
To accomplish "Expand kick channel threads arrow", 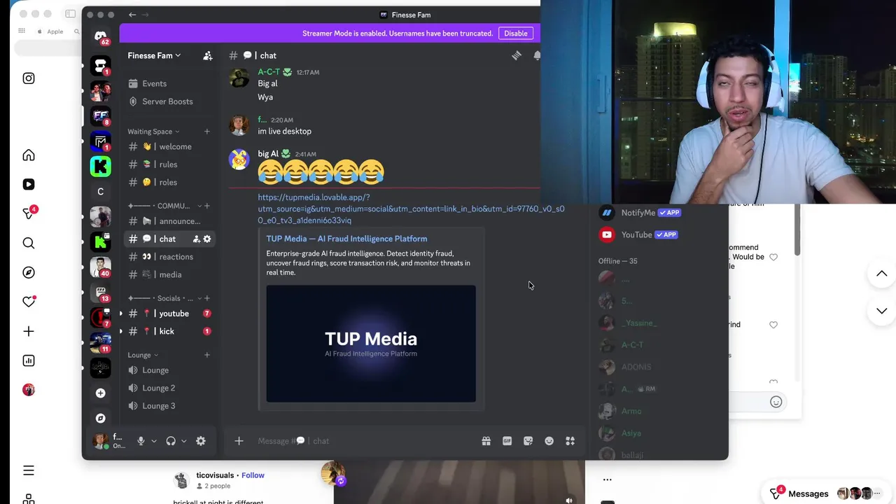I will (121, 331).
